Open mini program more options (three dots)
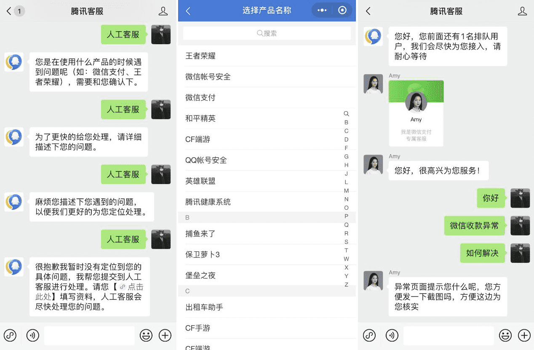The image size is (534, 350). point(322,11)
